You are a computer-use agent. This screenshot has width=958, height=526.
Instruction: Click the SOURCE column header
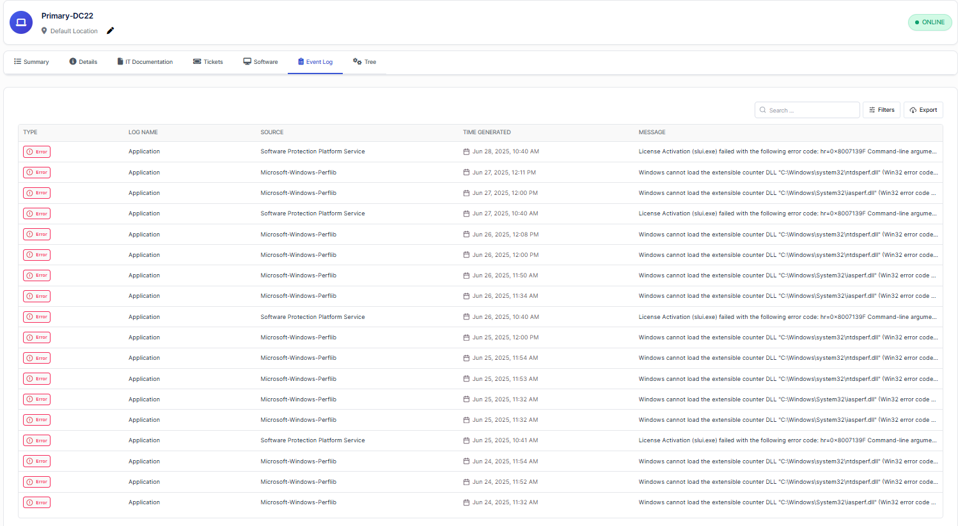272,132
